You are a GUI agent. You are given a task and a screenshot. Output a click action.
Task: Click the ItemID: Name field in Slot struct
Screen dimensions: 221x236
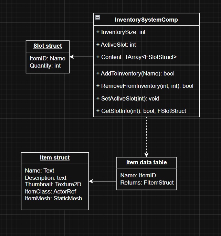48,59
